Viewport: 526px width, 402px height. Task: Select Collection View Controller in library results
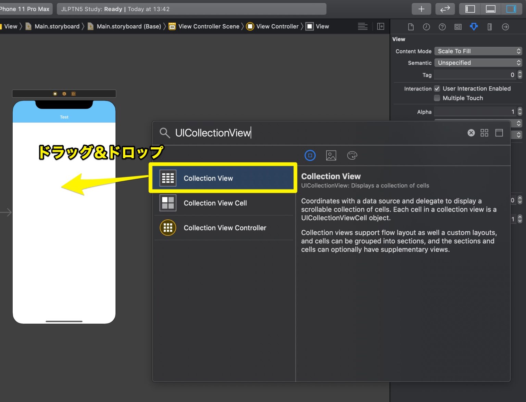[x=225, y=228]
